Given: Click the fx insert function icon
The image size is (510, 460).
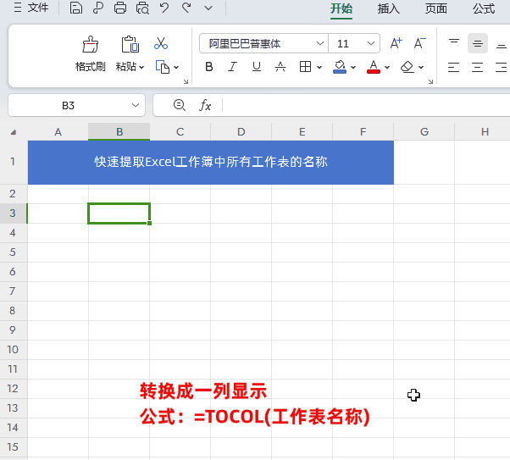Looking at the screenshot, I should (205, 105).
